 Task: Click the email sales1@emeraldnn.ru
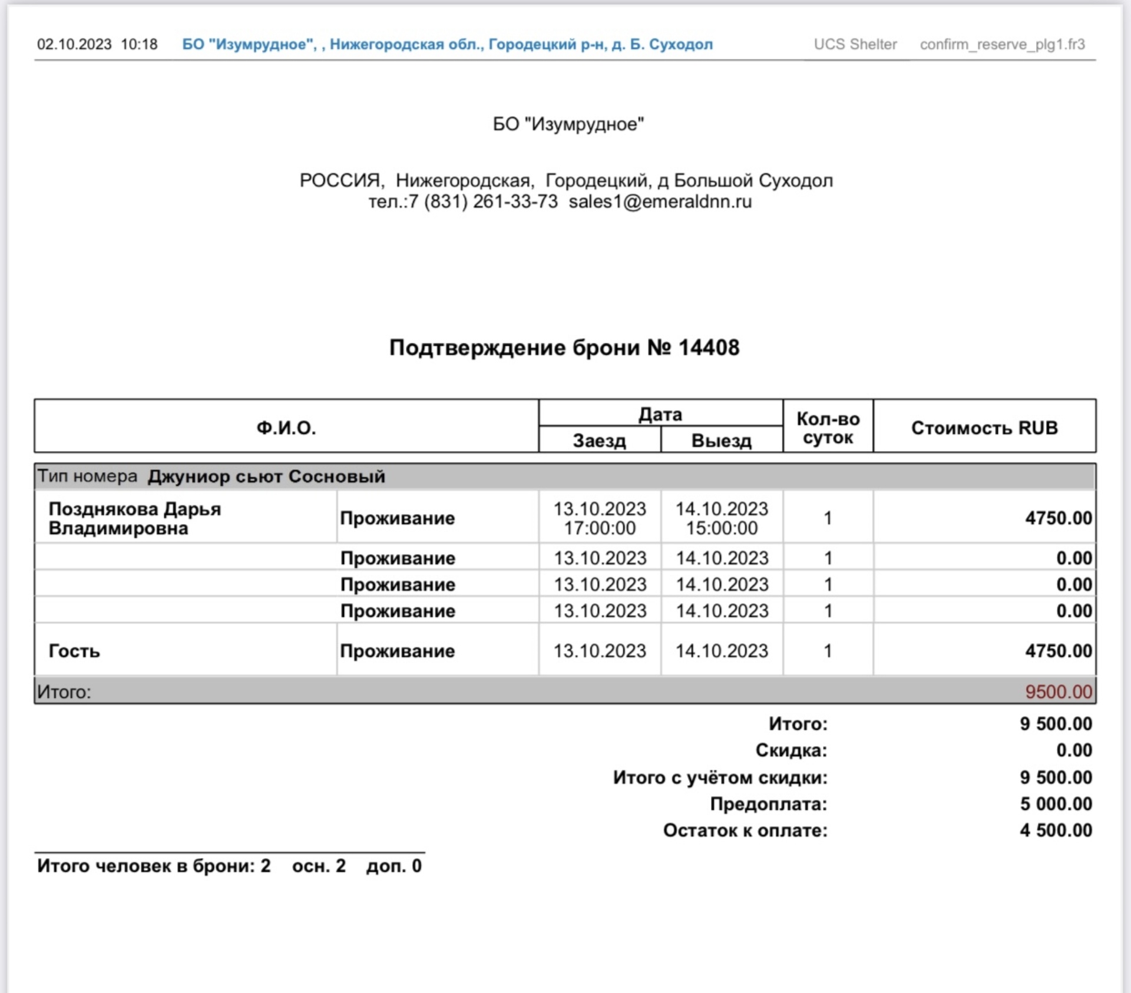[660, 201]
